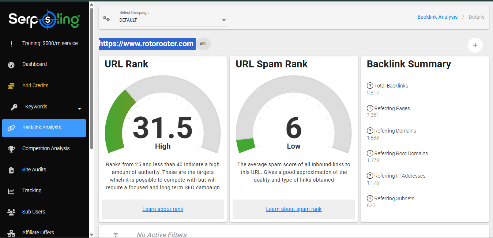Click Learn about rank link

click(163, 209)
